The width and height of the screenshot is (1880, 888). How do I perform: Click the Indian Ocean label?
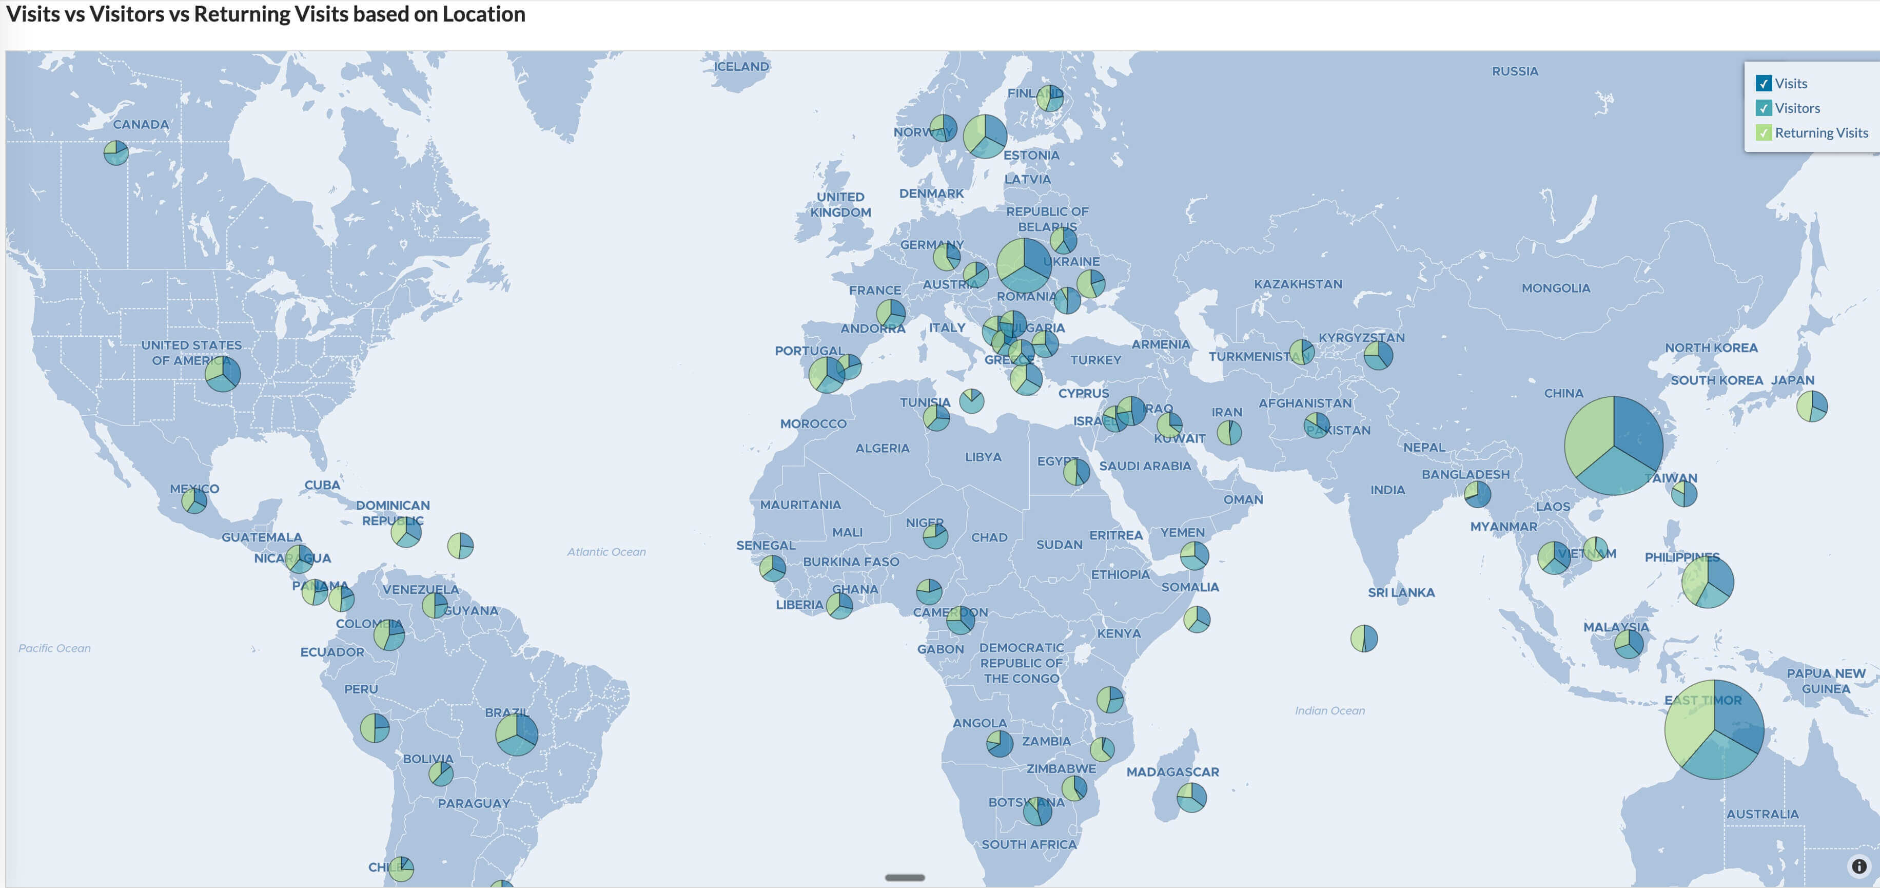[1330, 710]
